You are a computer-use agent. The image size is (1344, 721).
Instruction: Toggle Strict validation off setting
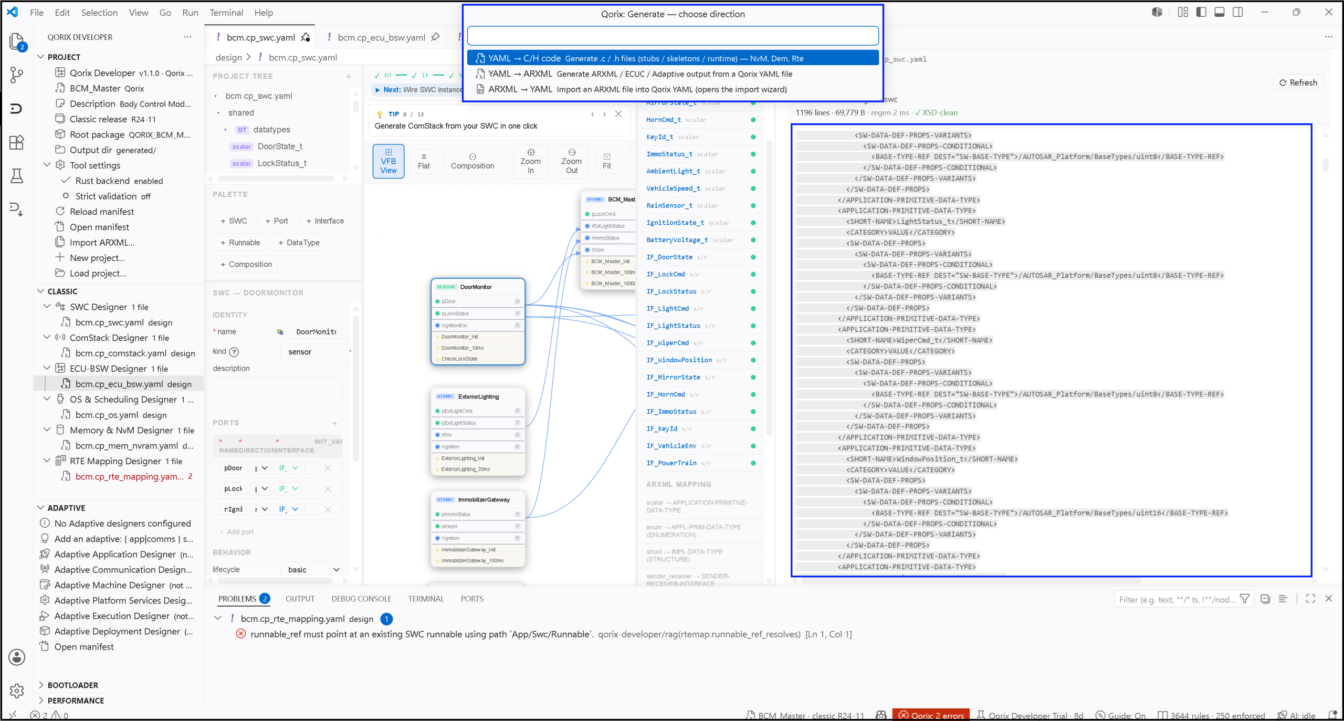click(119, 196)
